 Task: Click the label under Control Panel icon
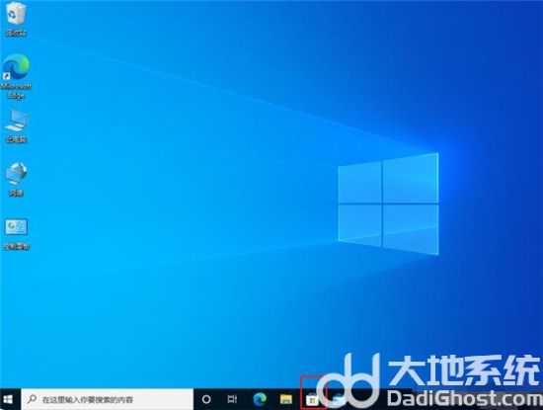16,246
